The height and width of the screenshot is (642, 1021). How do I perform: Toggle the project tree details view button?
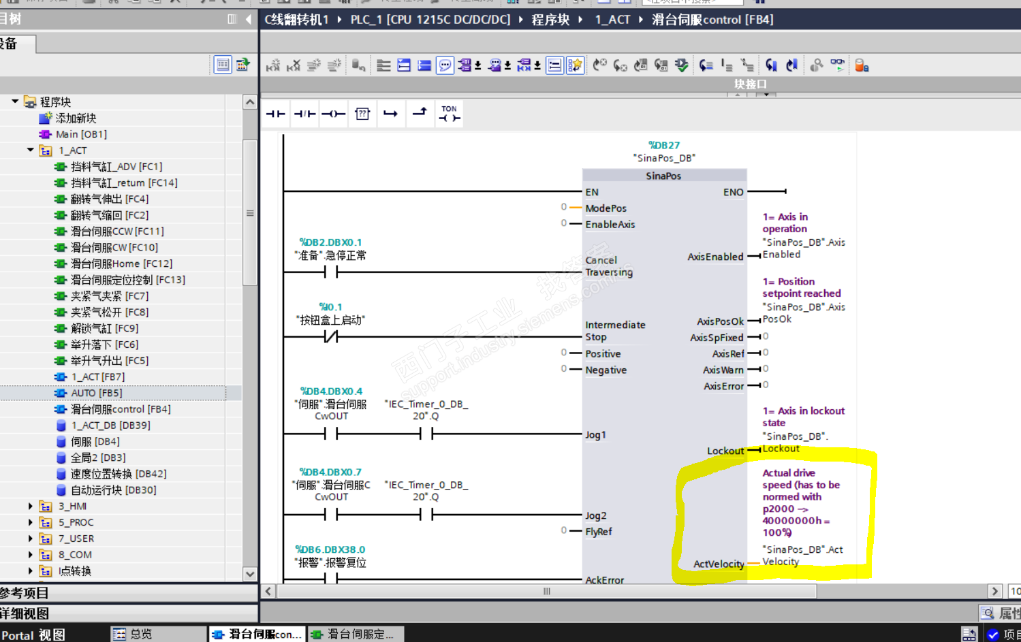(223, 65)
